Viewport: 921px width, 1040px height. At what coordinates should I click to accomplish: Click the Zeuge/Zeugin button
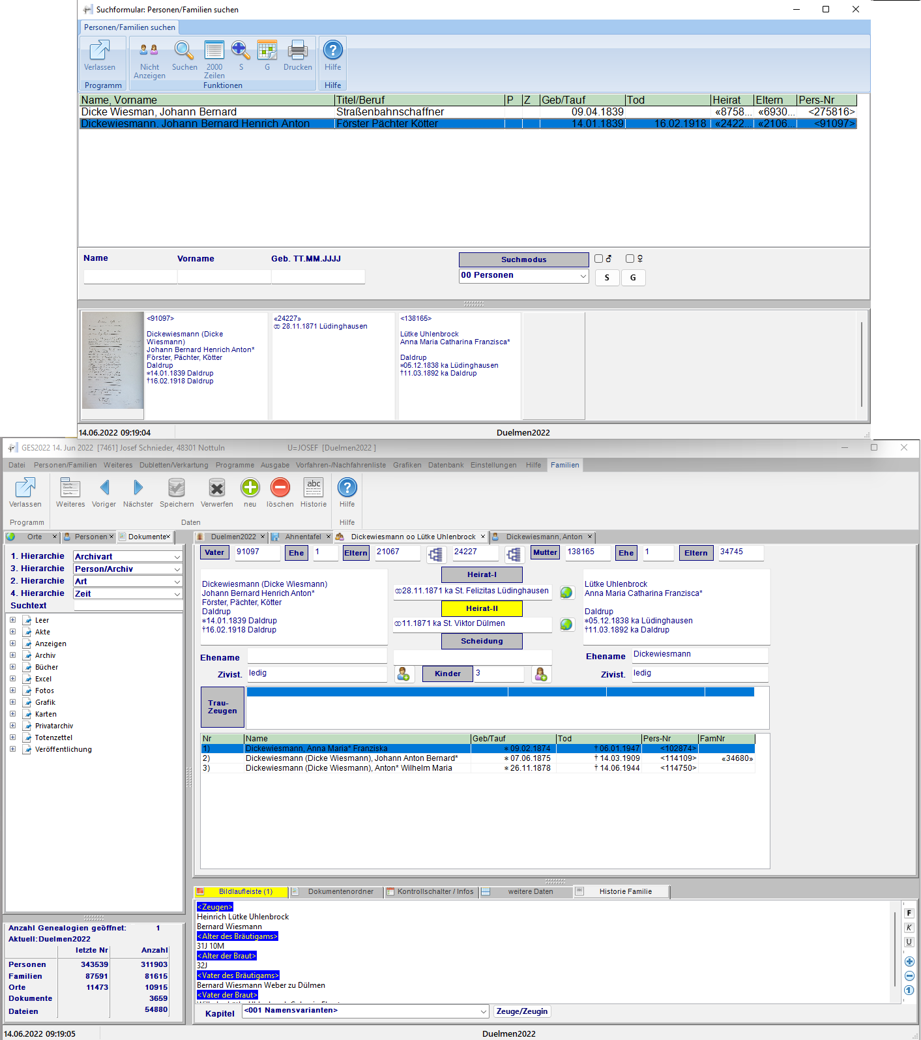tap(522, 1011)
